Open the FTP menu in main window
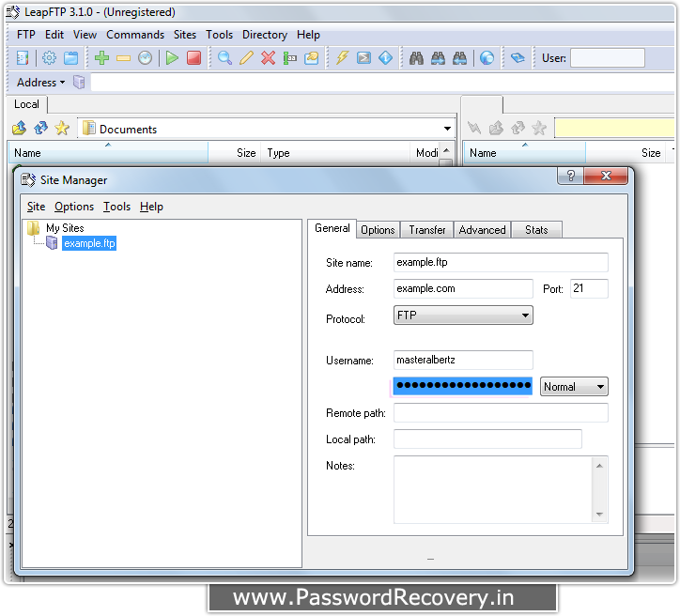This screenshot has height=616, width=680. [25, 35]
